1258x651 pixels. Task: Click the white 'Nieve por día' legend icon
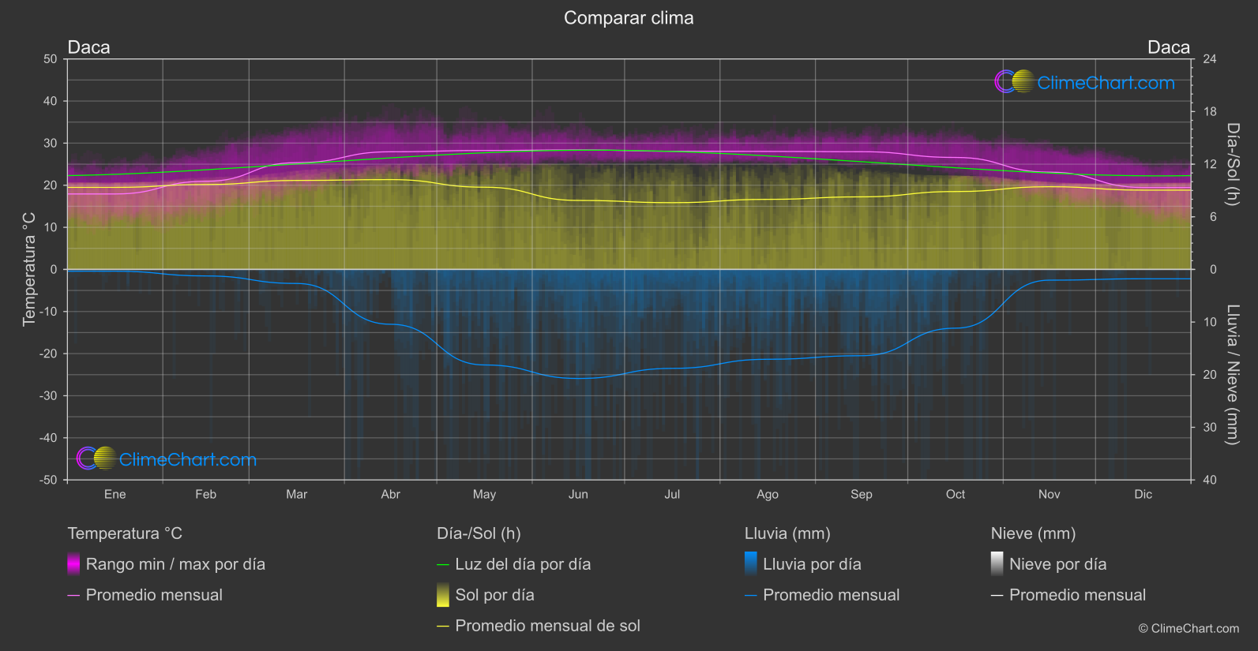tap(997, 564)
